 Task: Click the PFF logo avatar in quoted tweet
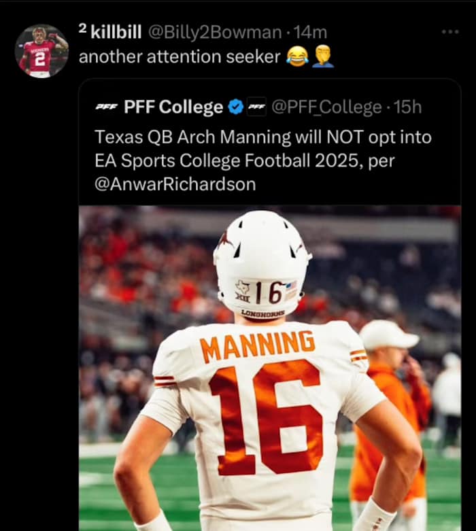tap(105, 107)
